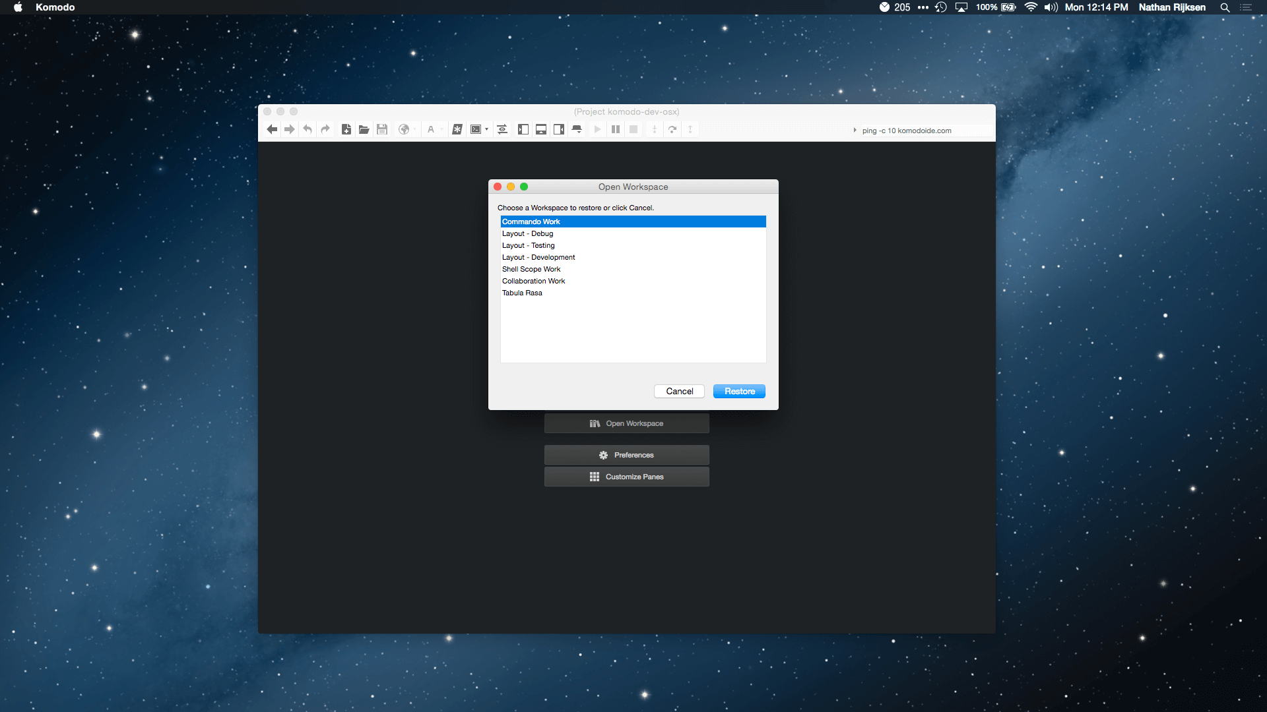This screenshot has height=712, width=1267.
Task: Close the Open Workspace dialog
Action: [498, 187]
